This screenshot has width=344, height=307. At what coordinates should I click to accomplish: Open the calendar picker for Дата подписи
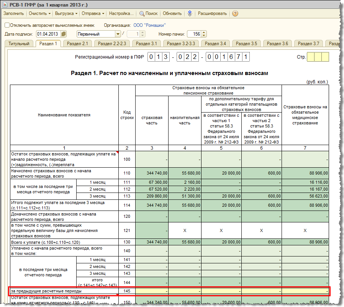tap(64, 34)
